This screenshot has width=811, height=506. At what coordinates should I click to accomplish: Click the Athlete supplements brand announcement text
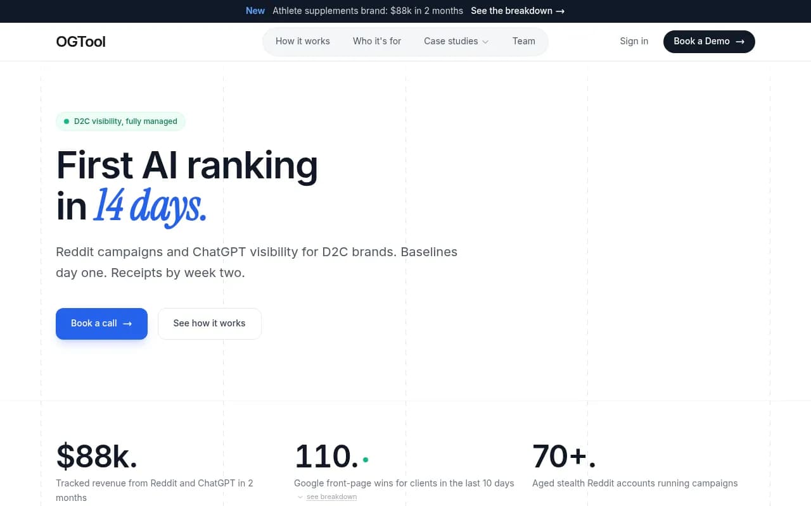coord(368,11)
